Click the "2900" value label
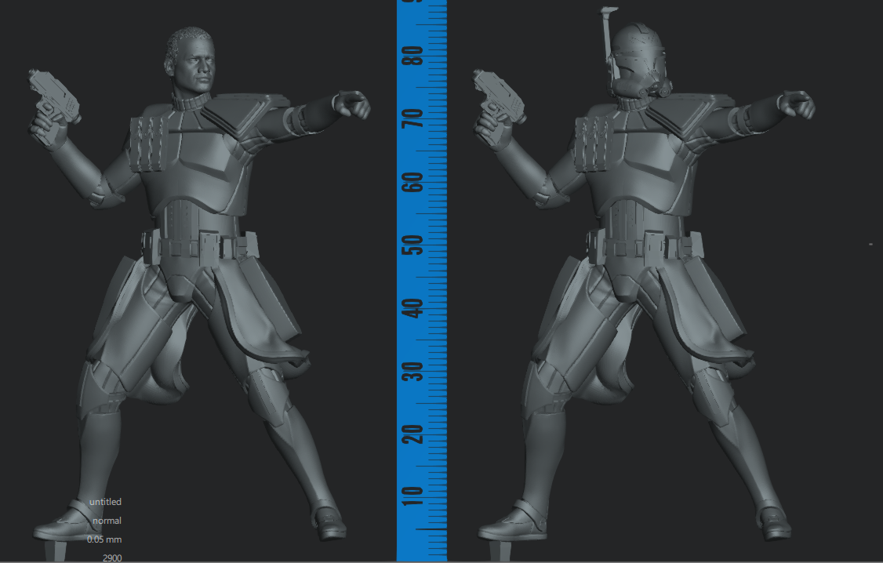Viewport: 883px width, 563px height. [x=111, y=558]
